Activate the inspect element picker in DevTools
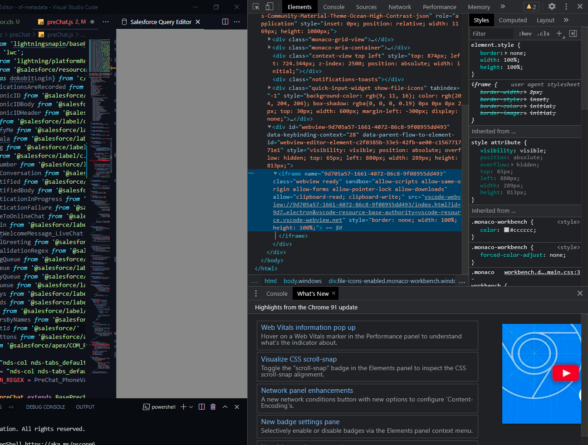The width and height of the screenshot is (588, 445). (256, 6)
